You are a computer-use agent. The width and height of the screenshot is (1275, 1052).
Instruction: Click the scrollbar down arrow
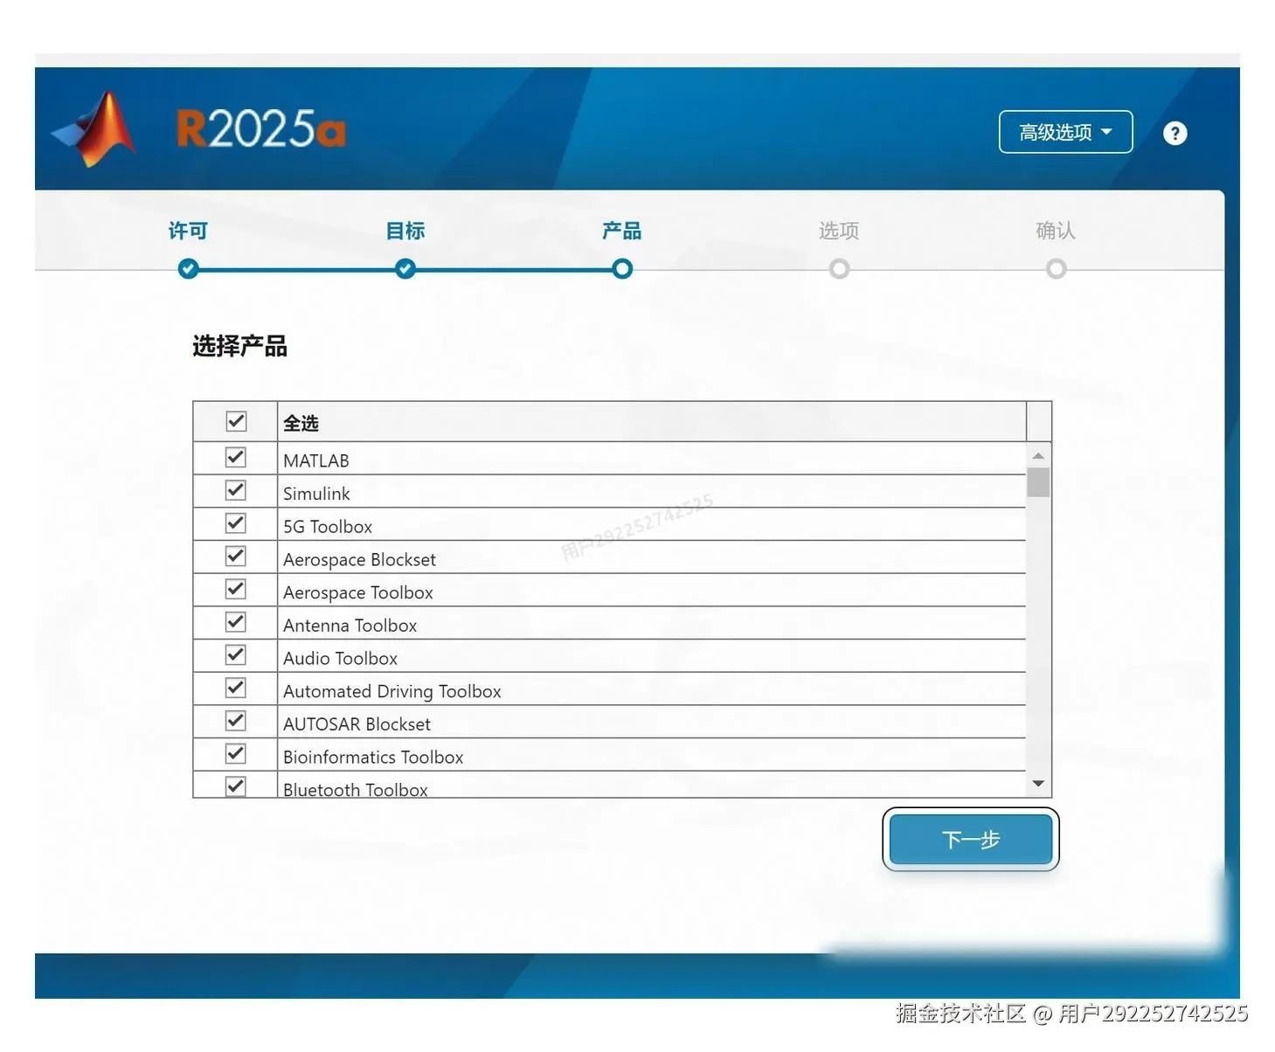(1038, 783)
